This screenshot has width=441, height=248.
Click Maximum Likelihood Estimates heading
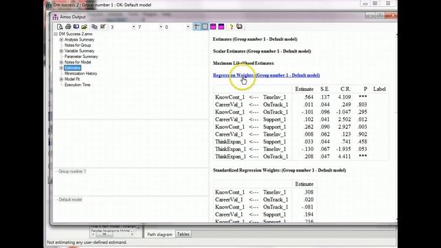(x=243, y=63)
